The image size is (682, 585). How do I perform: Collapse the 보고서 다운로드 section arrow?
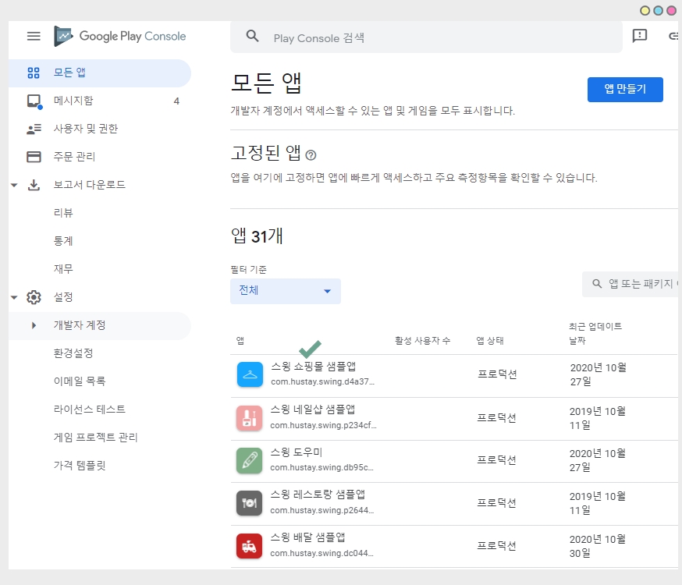click(14, 185)
